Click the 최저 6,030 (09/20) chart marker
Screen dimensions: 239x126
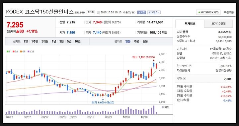pos(103,102)
